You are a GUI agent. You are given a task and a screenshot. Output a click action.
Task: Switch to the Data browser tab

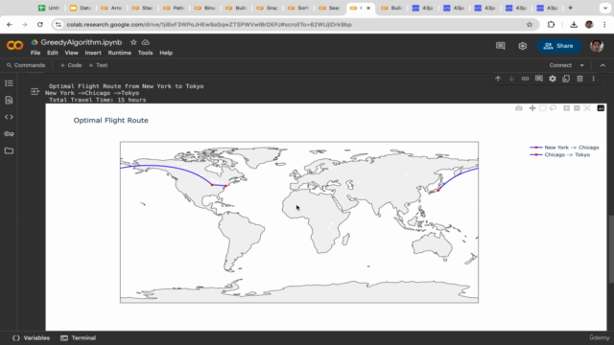[x=81, y=8]
